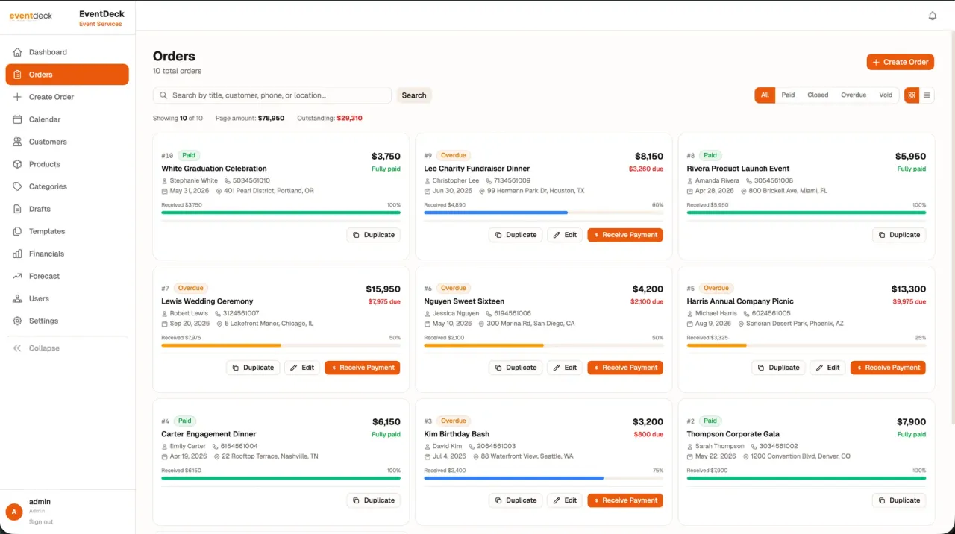Click Harris Annual Company Picnic progress bar
The width and height of the screenshot is (955, 534).
806,345
